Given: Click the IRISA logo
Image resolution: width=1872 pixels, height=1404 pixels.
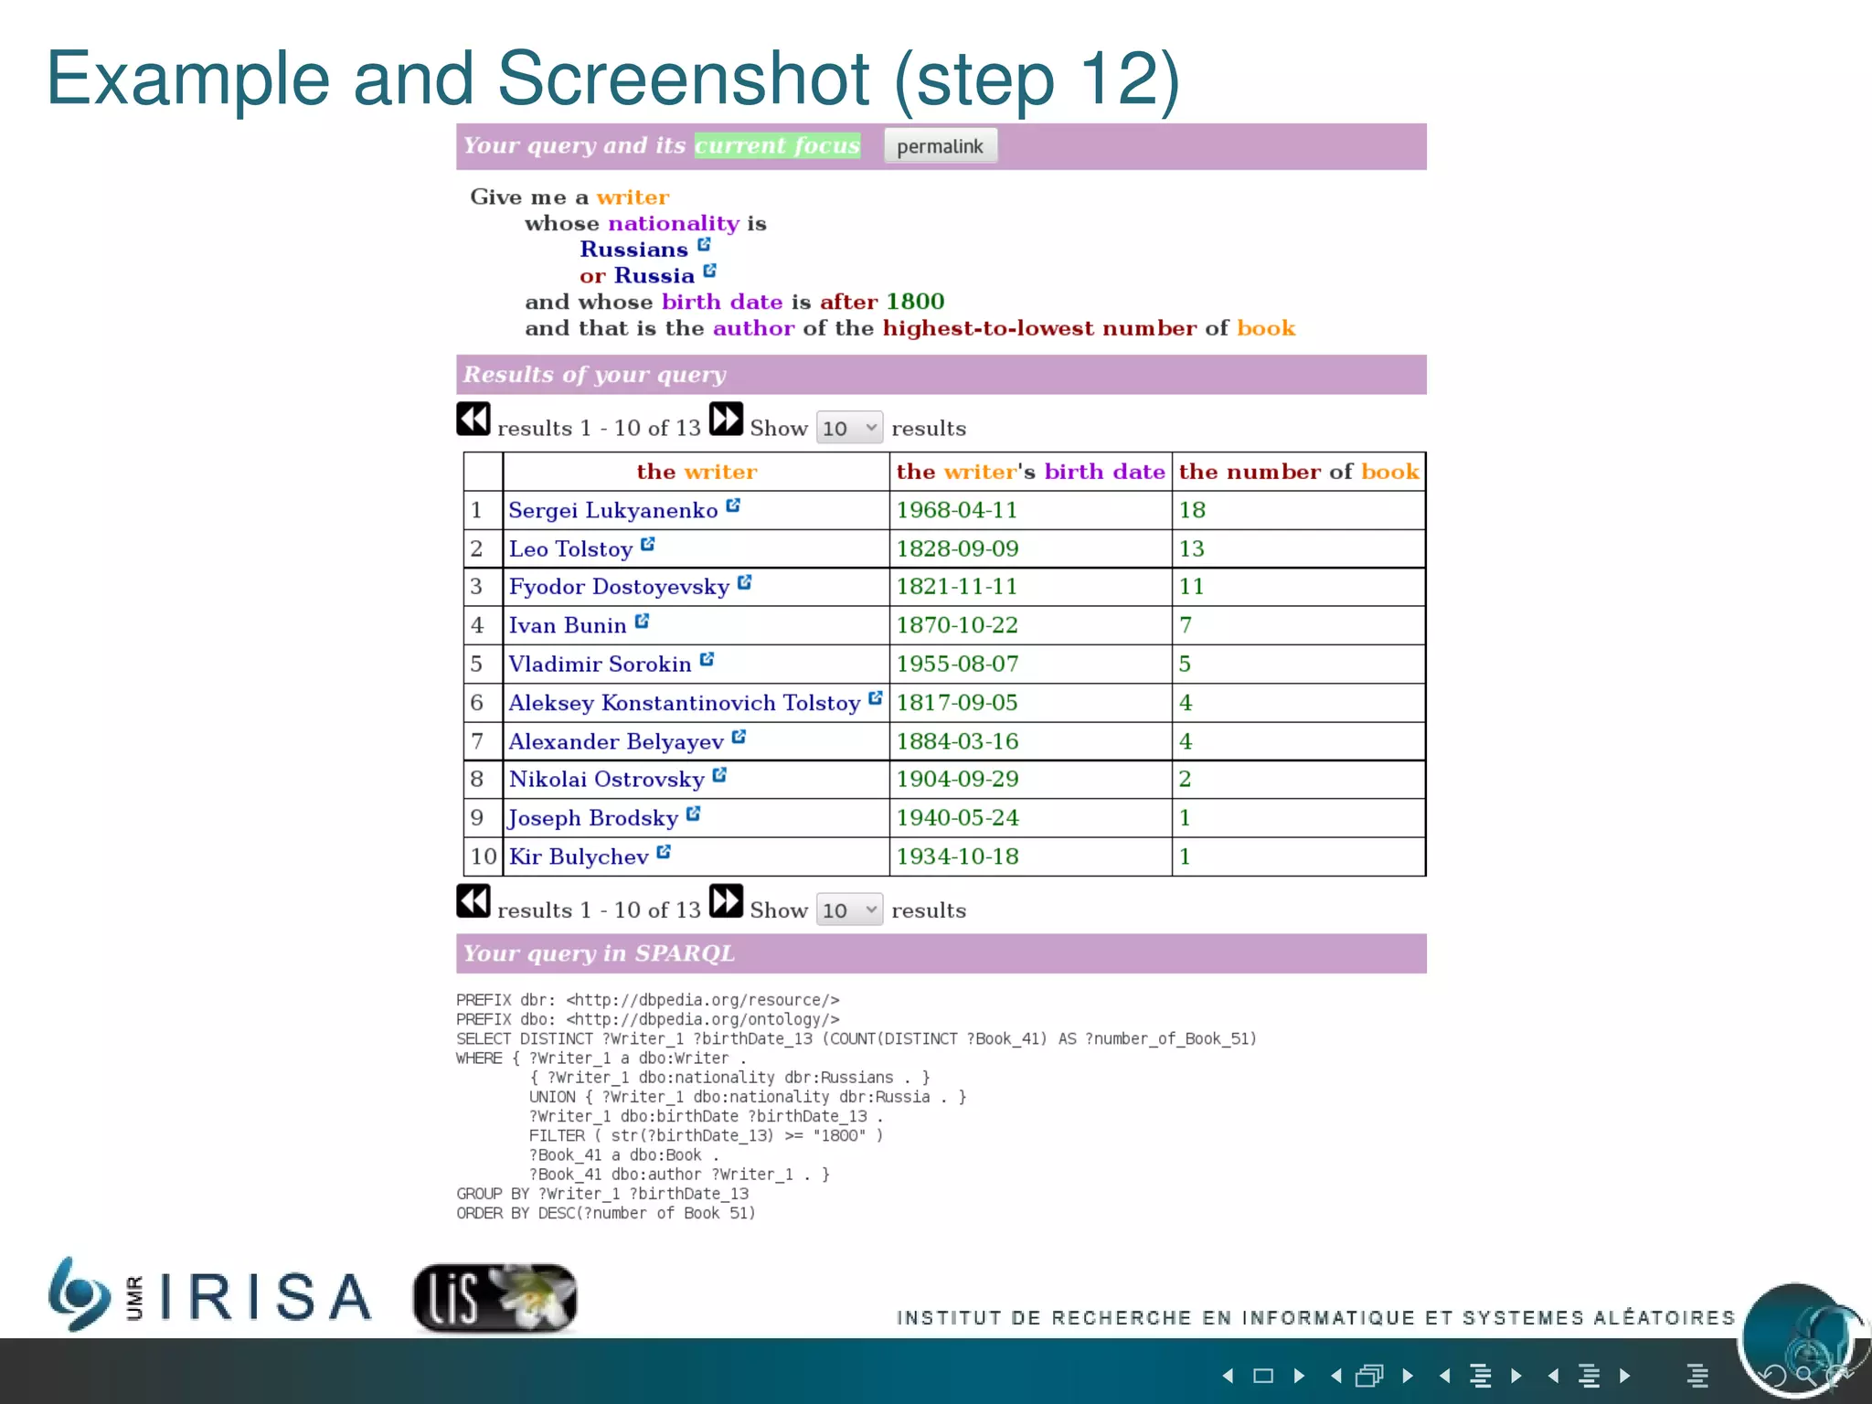Looking at the screenshot, I should [x=210, y=1295].
